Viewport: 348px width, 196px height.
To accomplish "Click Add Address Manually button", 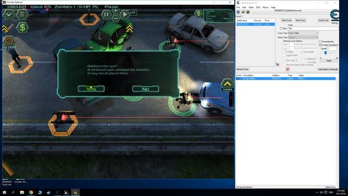I will [x=328, y=69].
